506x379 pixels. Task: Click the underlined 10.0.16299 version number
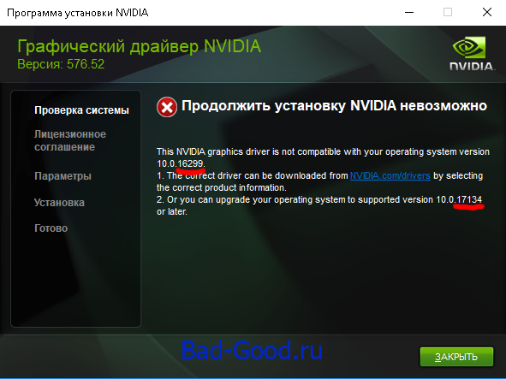pyautogui.click(x=181, y=164)
